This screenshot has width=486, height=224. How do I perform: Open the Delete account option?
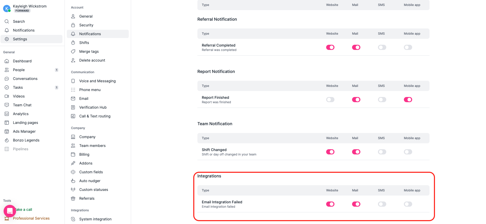[x=92, y=60]
